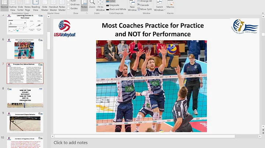Select slide 7 Principles First, Before Methods
This screenshot has height=148, width=265.
click(25, 73)
